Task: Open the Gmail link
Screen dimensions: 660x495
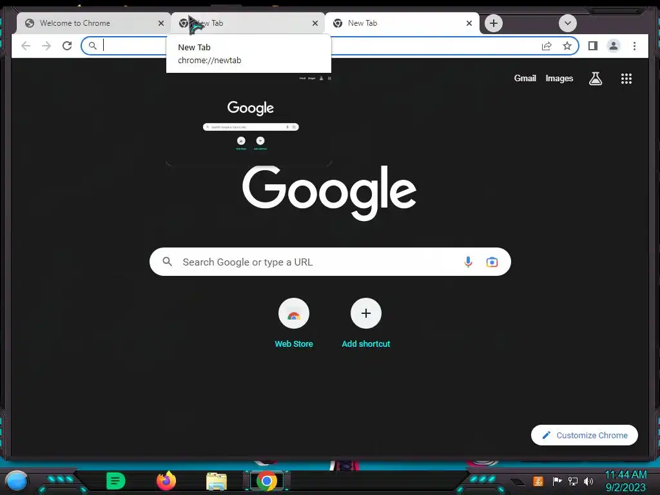Action: click(525, 78)
